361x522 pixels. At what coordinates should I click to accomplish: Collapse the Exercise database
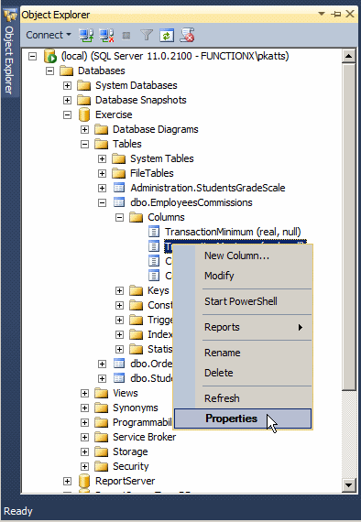pos(67,114)
